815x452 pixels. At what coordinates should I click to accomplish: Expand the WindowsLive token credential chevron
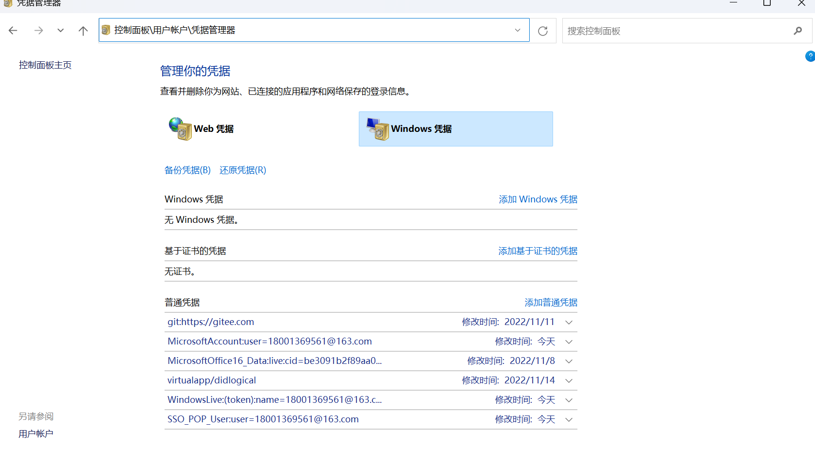tap(569, 400)
